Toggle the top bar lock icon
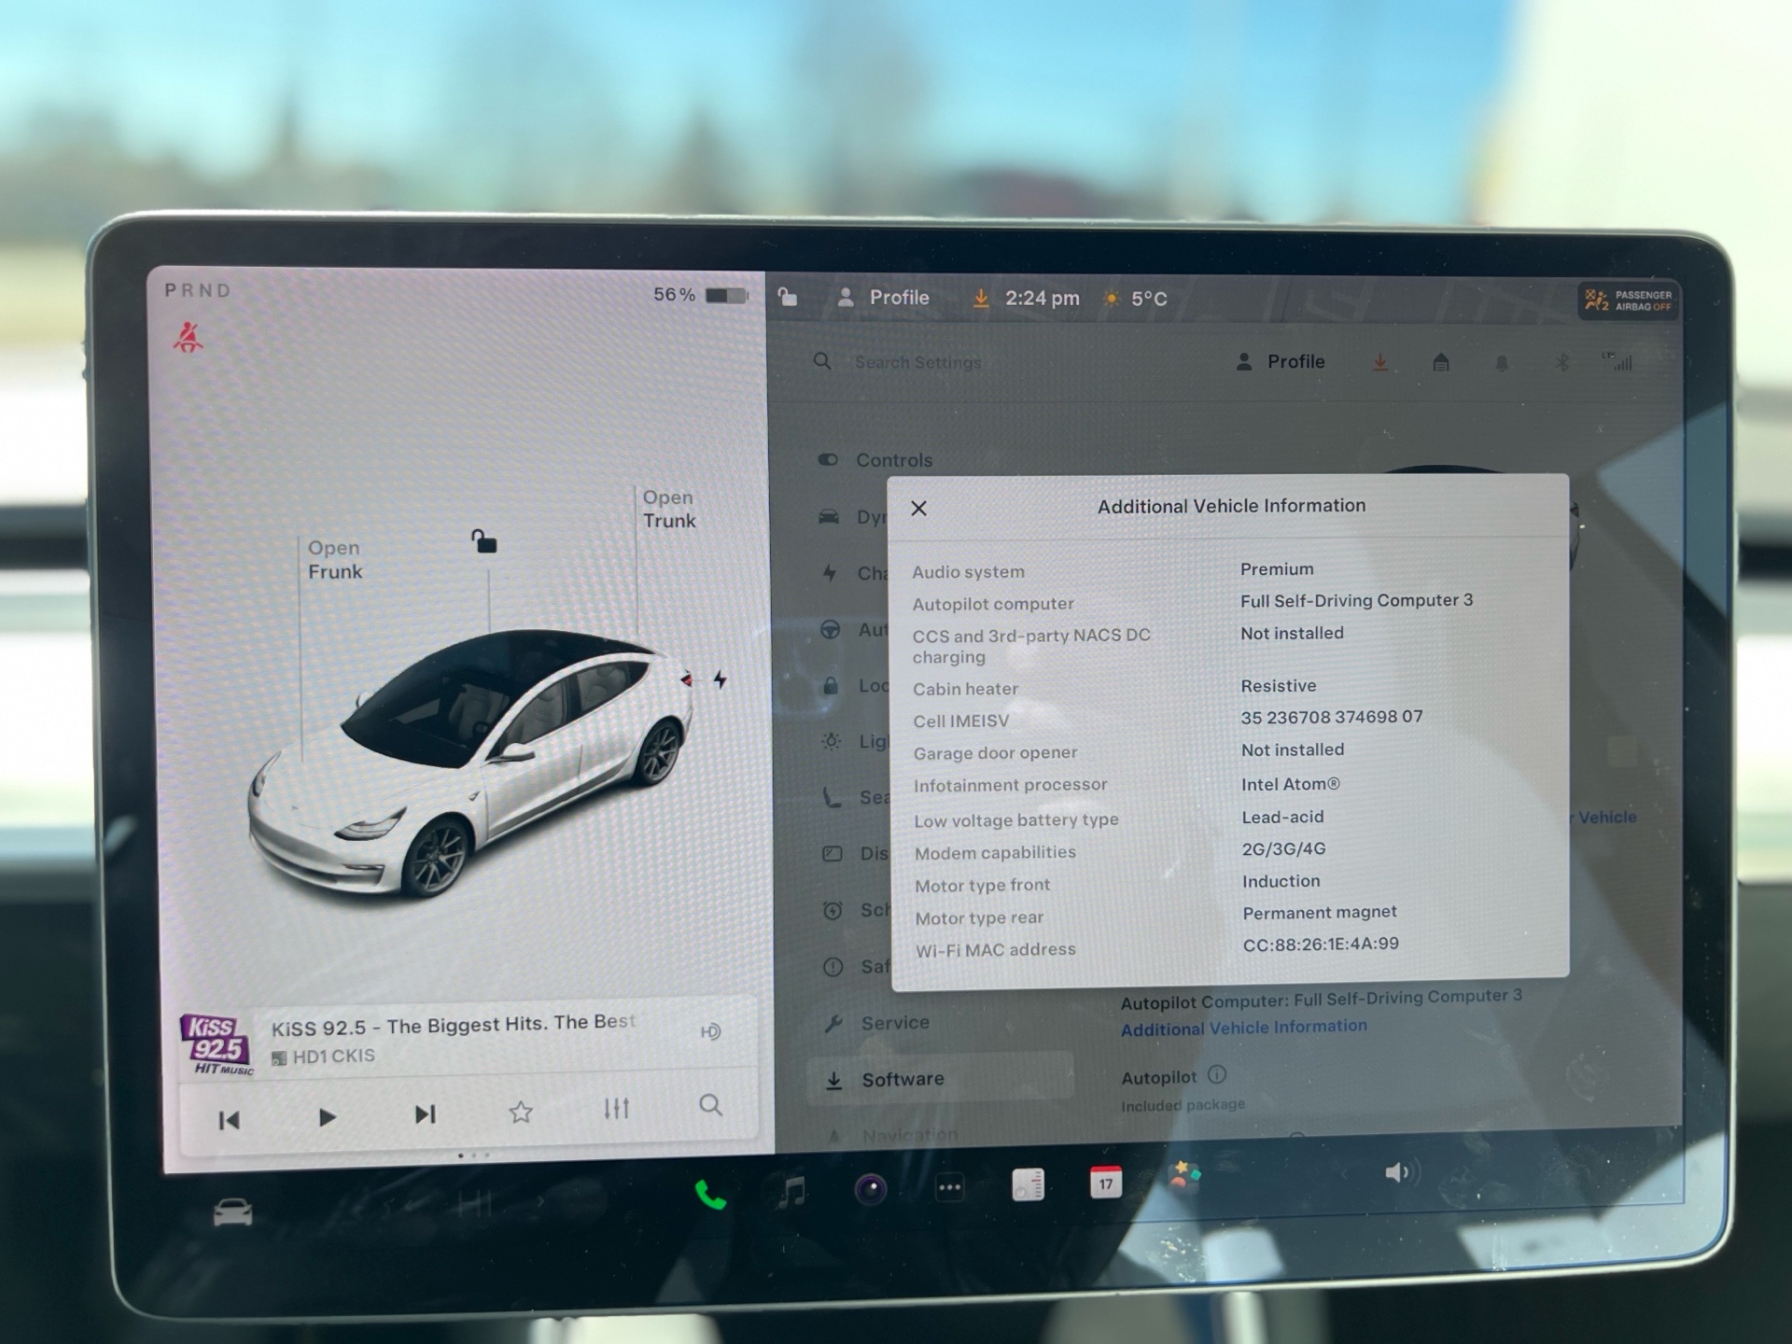 (x=788, y=298)
